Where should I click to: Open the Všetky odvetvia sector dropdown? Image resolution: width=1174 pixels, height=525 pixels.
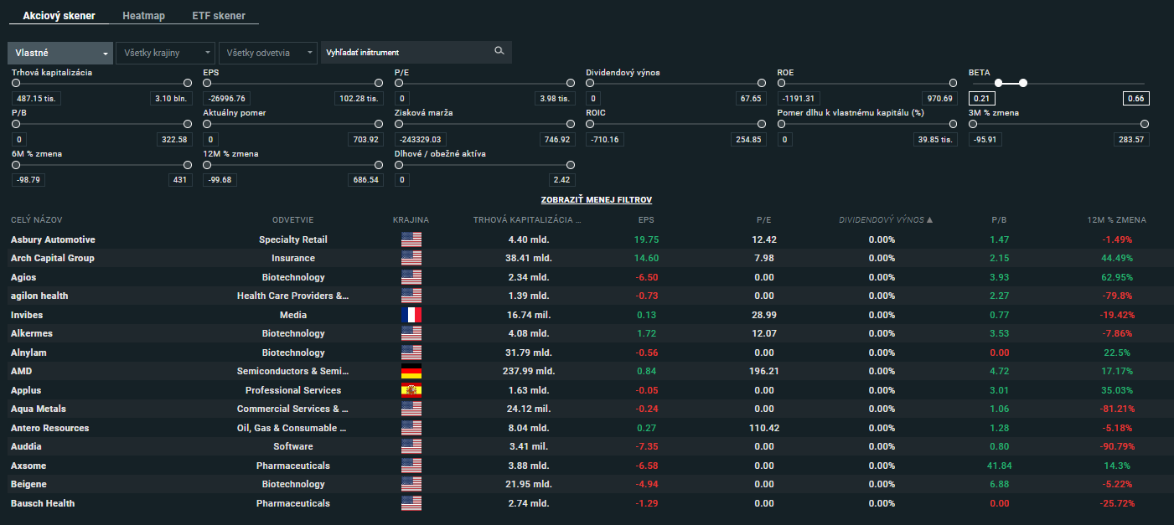pos(267,53)
